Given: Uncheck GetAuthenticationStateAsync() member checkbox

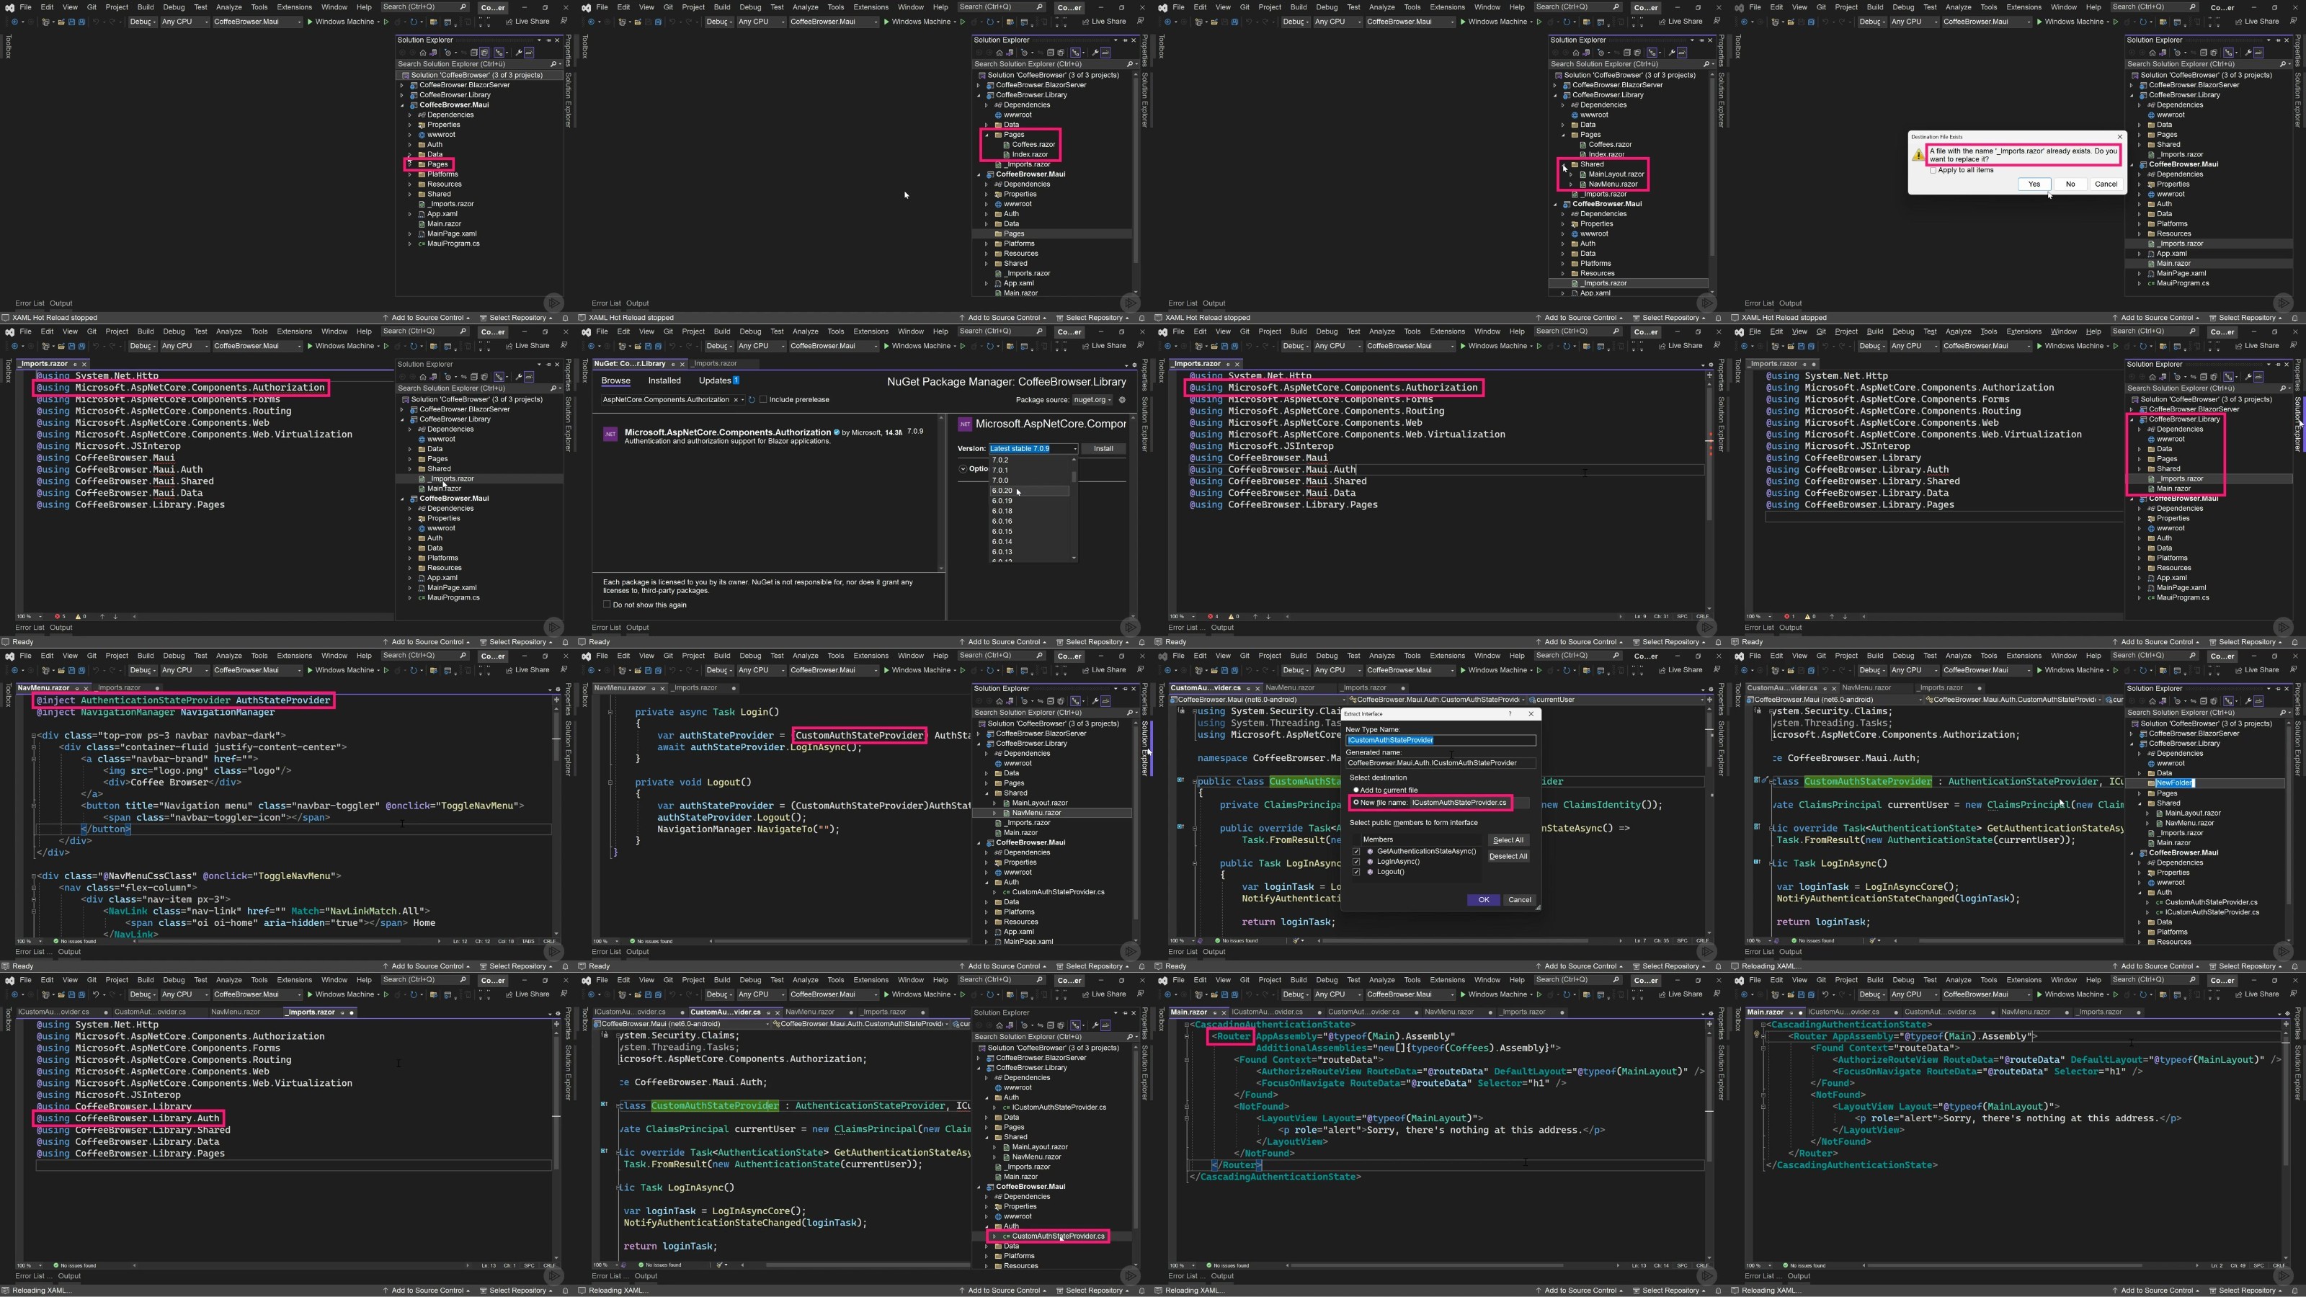Looking at the screenshot, I should click(x=1356, y=851).
